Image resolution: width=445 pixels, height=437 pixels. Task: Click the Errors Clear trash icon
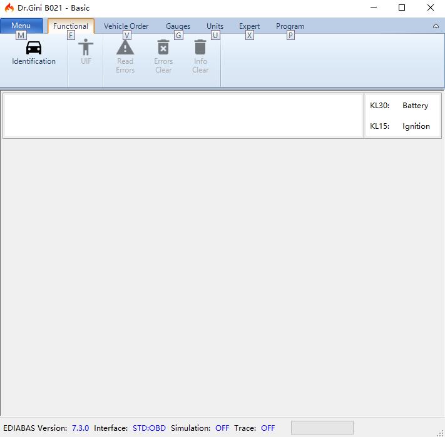pos(163,47)
